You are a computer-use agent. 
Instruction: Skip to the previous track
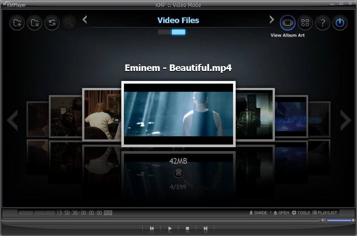[152, 229]
